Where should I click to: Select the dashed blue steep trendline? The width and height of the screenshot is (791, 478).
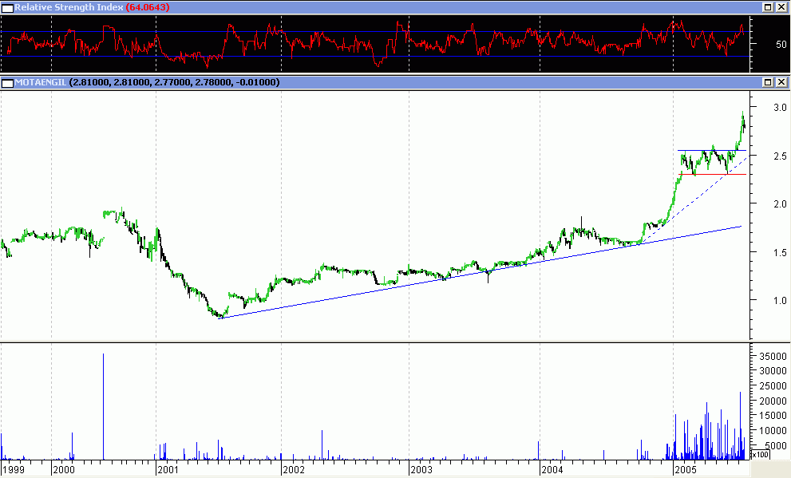click(694, 200)
